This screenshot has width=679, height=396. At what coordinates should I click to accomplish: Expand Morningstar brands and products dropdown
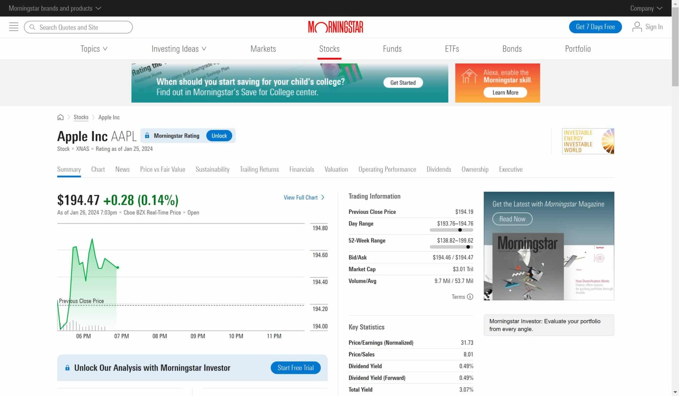click(55, 8)
